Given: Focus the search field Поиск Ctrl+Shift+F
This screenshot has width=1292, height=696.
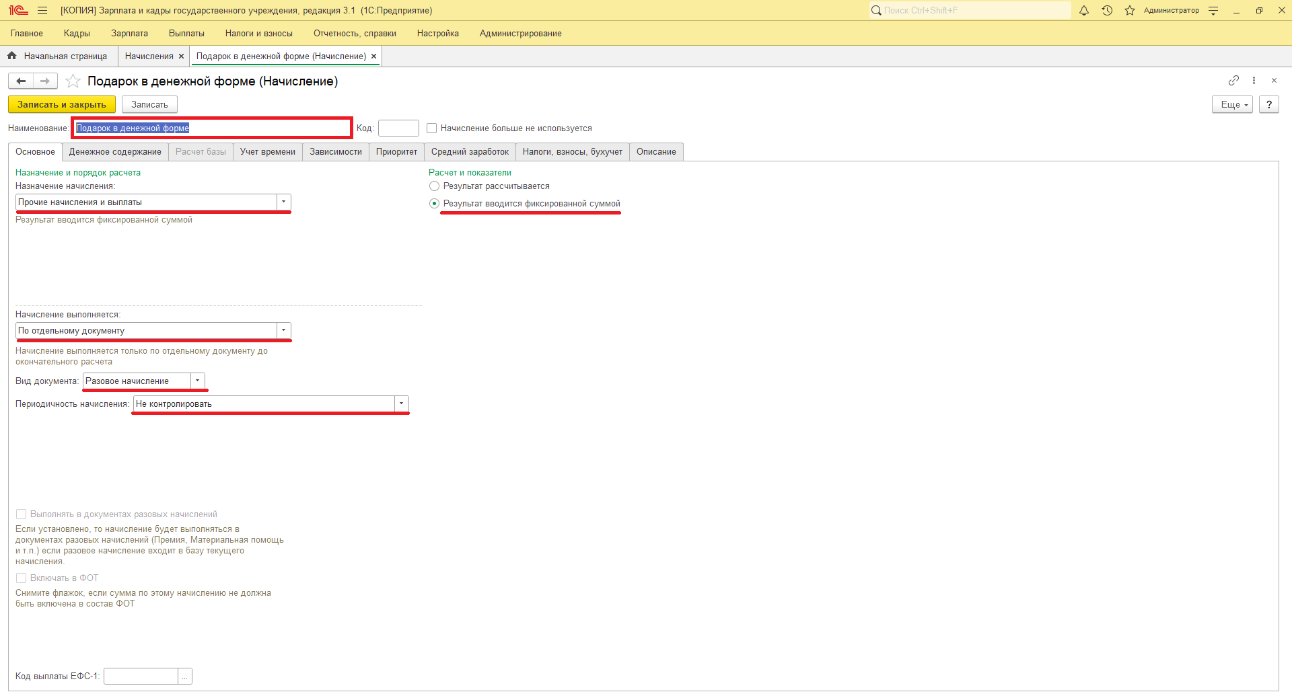Looking at the screenshot, I should [x=970, y=11].
